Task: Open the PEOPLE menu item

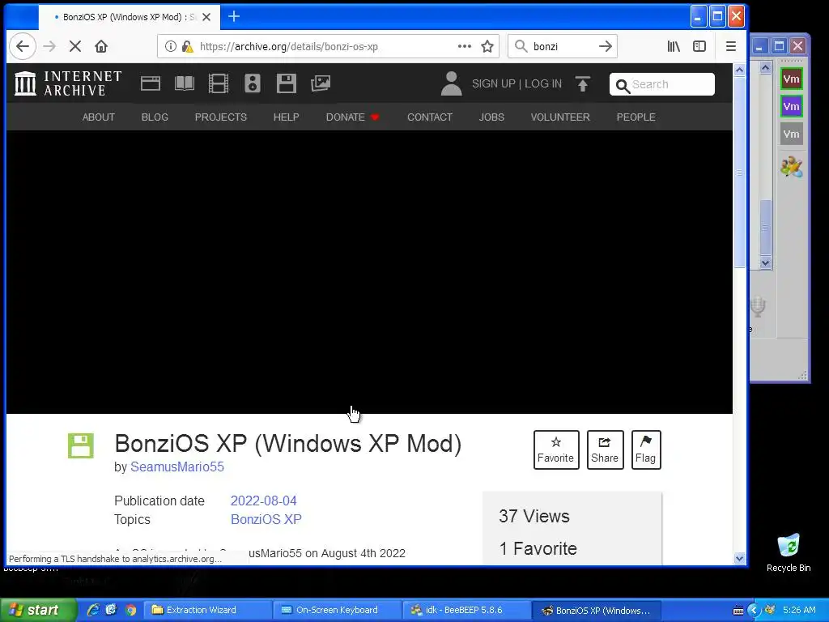Action: [x=636, y=117]
